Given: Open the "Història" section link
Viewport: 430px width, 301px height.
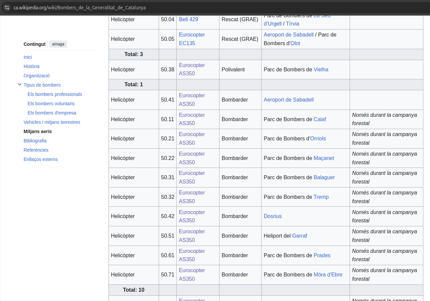Looking at the screenshot, I should tap(31, 66).
